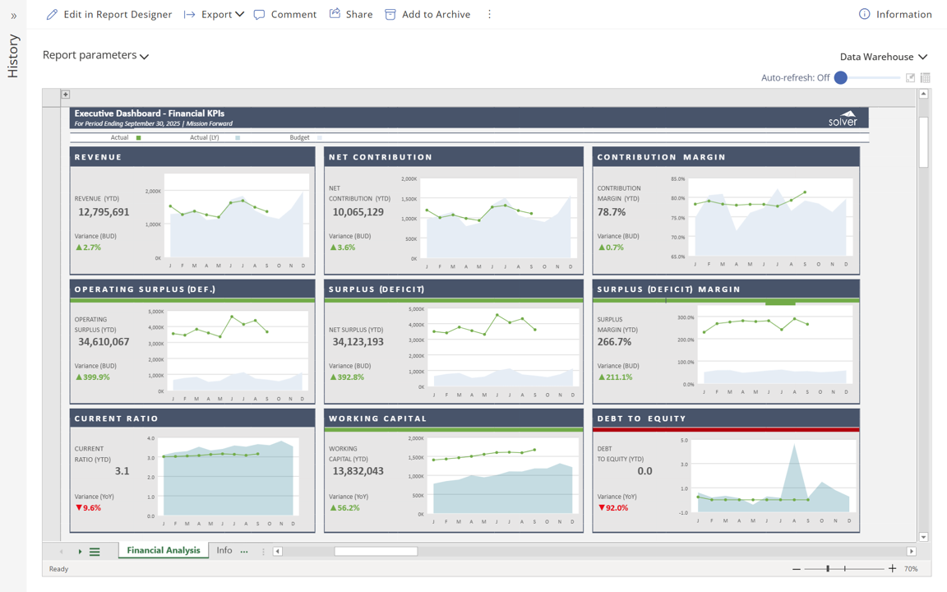Switch to the Info sheet tab
This screenshot has height=592, width=947.
pos(224,551)
